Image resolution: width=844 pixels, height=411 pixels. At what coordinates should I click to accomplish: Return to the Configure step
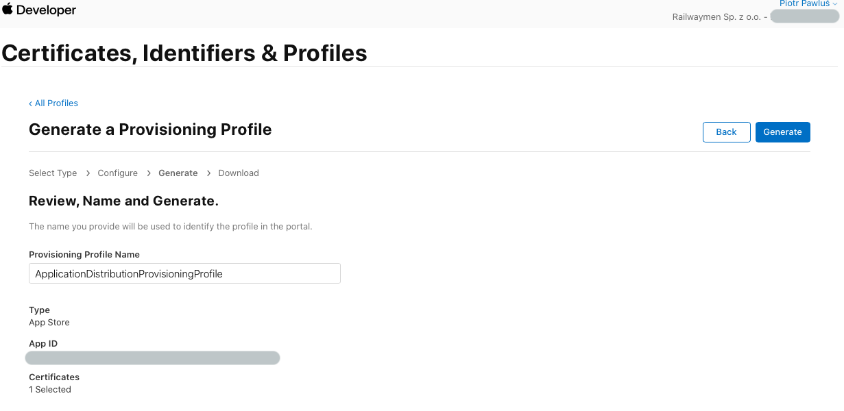click(117, 173)
